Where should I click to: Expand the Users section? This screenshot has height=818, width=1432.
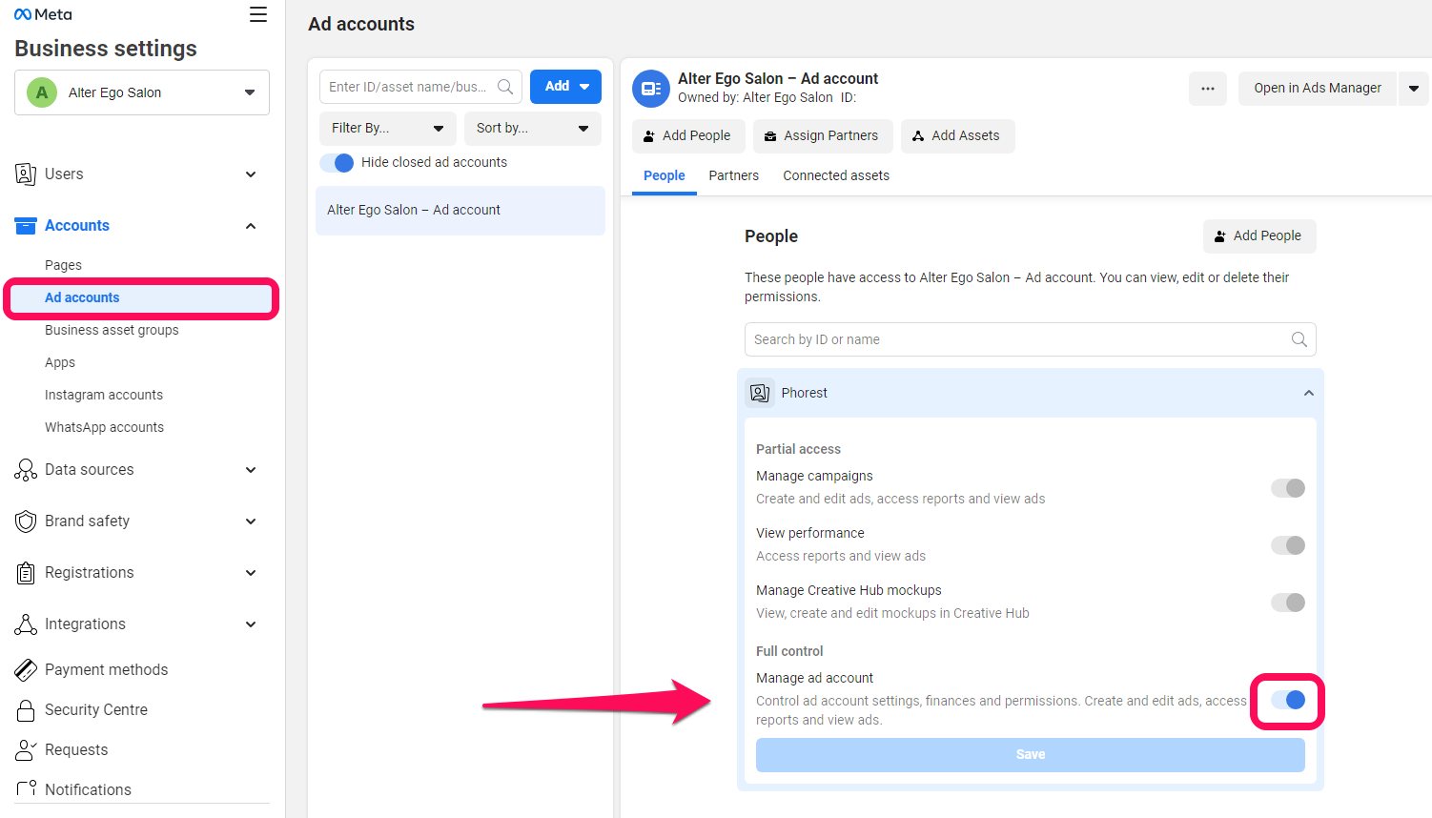tap(251, 174)
